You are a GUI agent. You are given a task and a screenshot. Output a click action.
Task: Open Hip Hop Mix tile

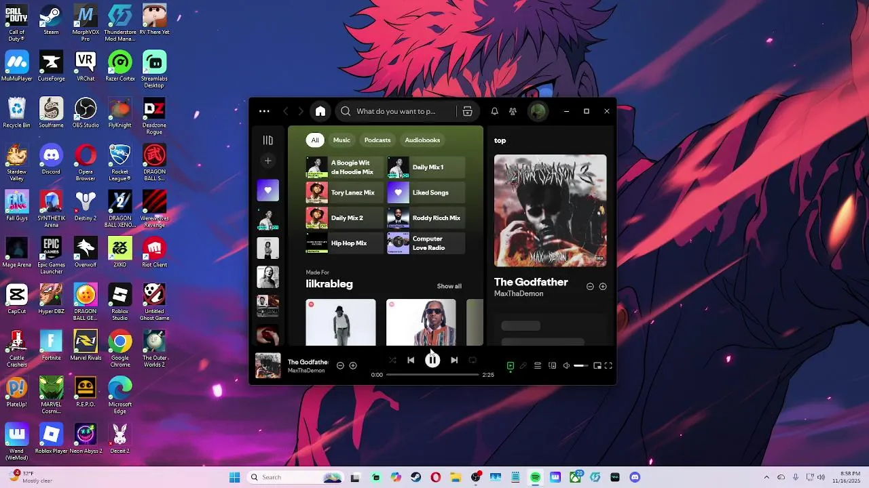(345, 243)
